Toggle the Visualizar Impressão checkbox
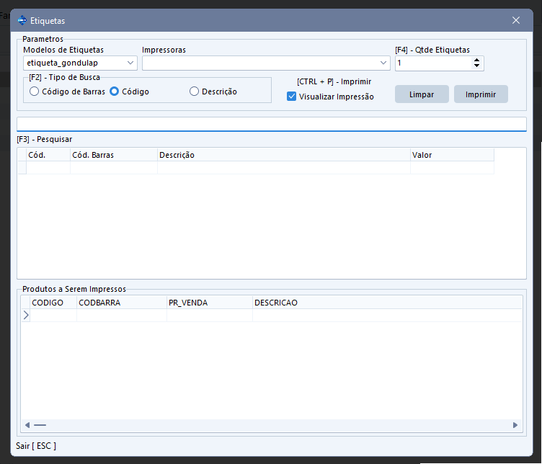 pyautogui.click(x=292, y=97)
